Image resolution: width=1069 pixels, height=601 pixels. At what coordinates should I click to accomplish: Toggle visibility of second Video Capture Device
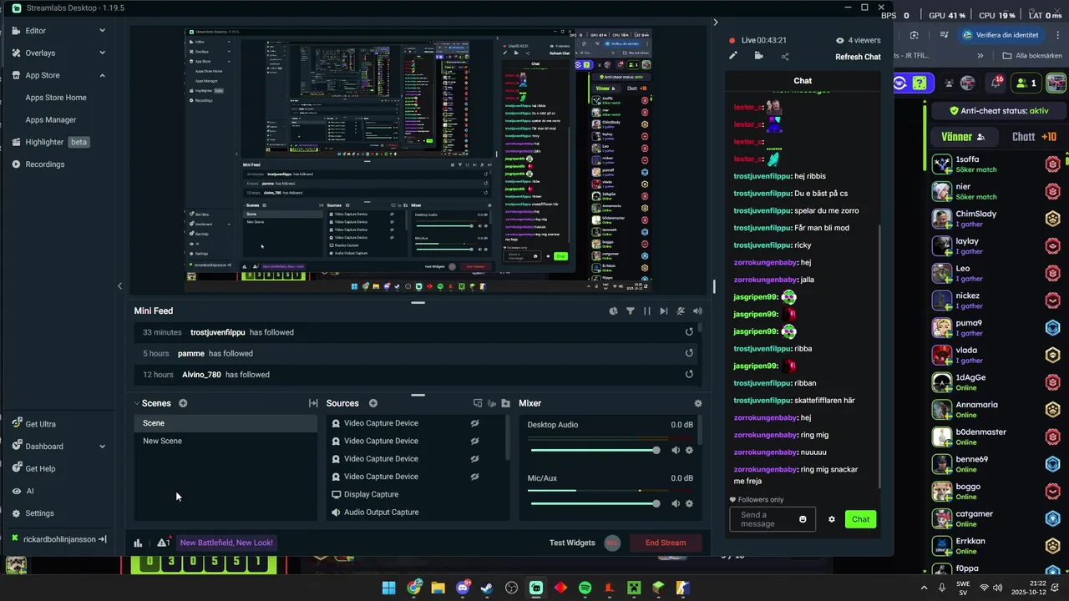click(x=474, y=441)
